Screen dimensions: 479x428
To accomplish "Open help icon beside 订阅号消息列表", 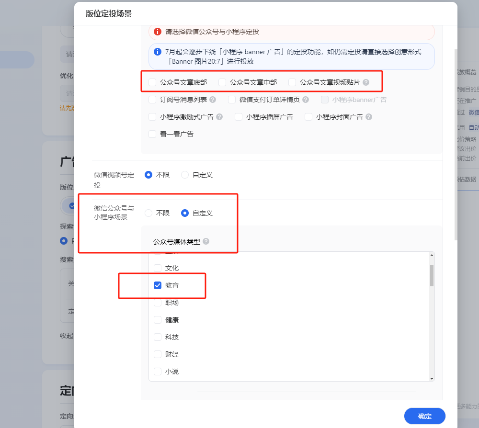I will click(x=213, y=100).
